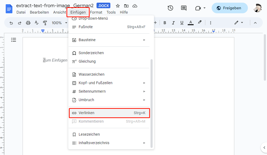The width and height of the screenshot is (267, 155).
Task: Toggle italic formatting
Action: (173, 23)
